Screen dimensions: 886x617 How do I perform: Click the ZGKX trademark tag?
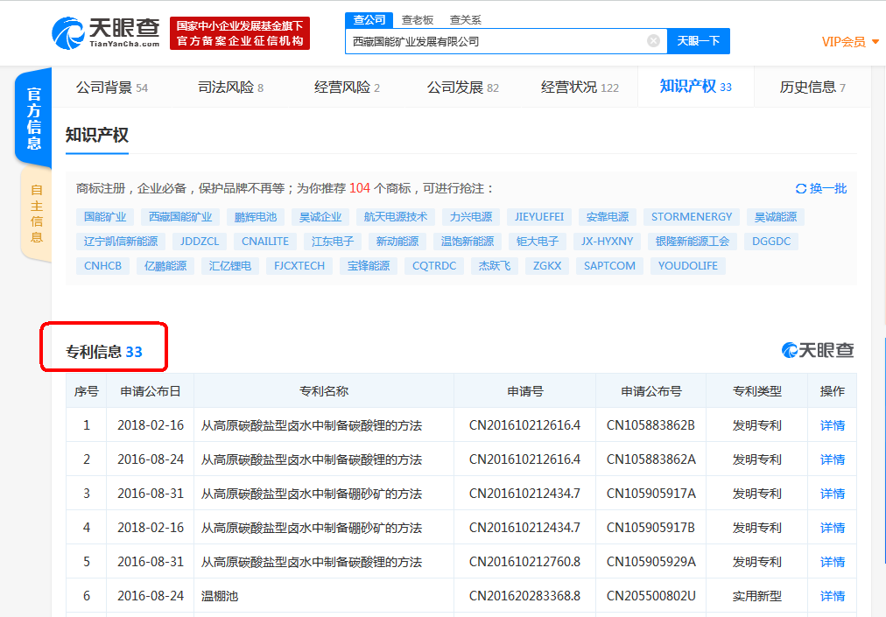pos(547,265)
